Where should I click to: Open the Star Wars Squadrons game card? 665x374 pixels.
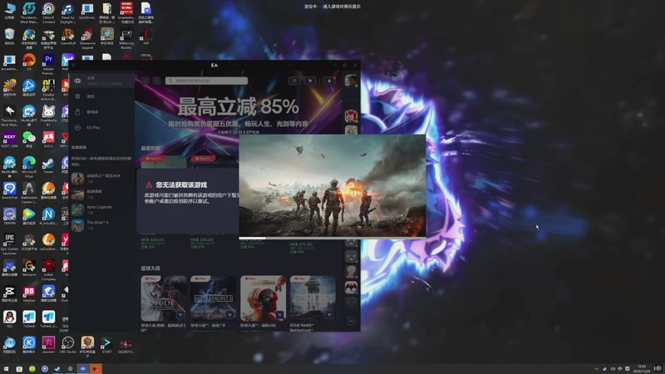(x=263, y=298)
